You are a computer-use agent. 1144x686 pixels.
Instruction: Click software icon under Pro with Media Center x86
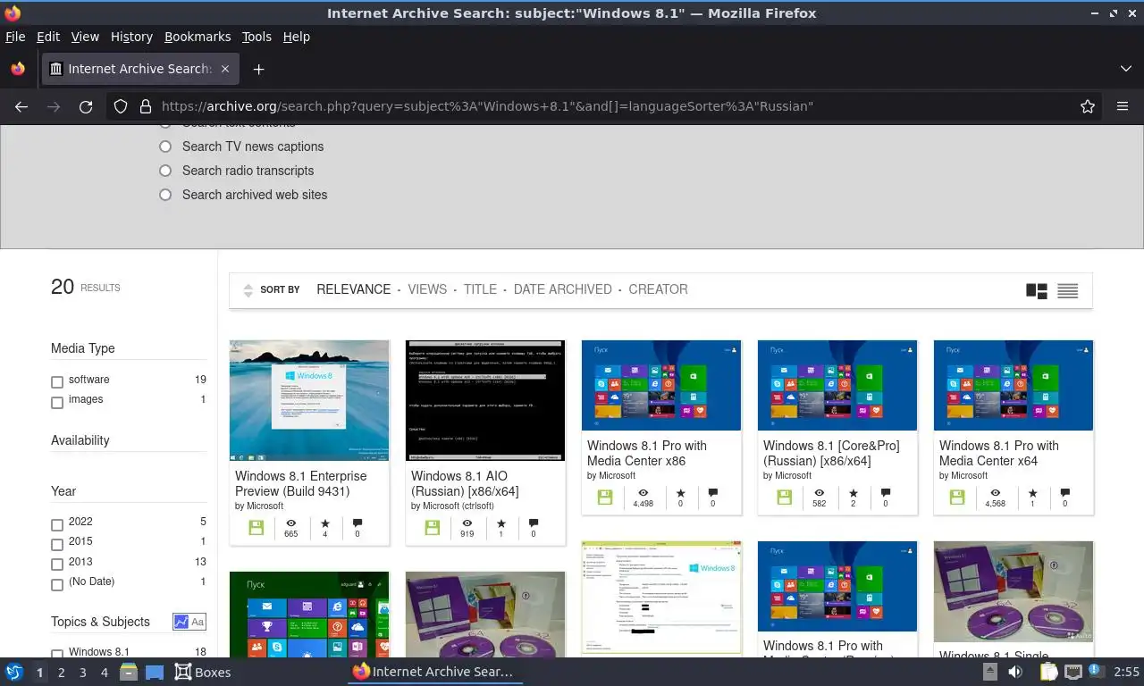605,498
